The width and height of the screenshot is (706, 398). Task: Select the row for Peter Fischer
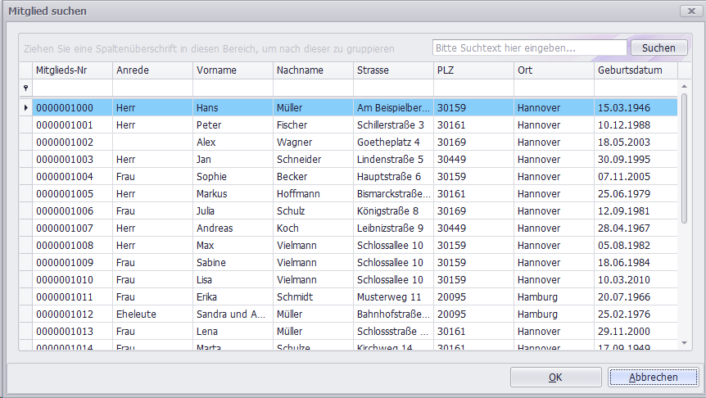pos(233,125)
